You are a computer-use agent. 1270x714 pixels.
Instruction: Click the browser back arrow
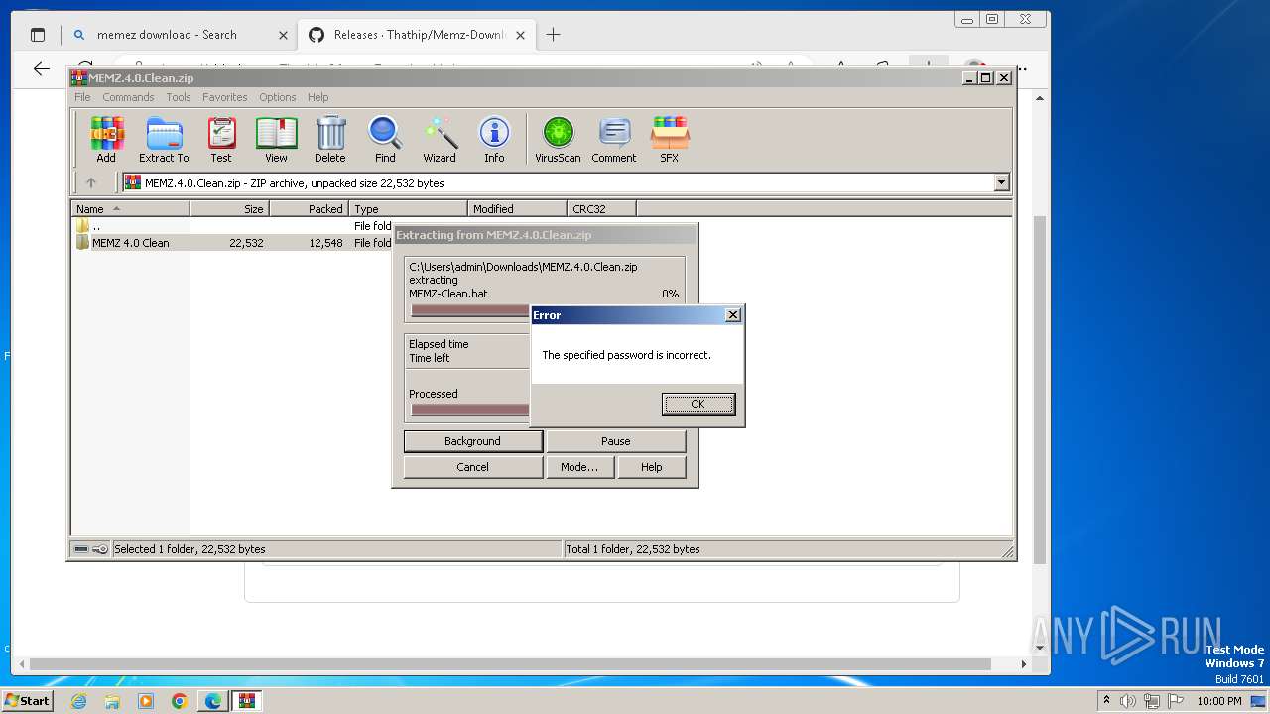point(41,68)
